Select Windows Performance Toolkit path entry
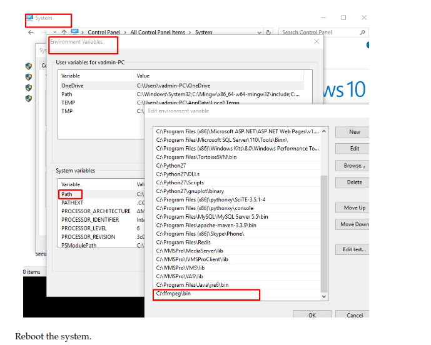This screenshot has width=431, height=345. coord(237,149)
